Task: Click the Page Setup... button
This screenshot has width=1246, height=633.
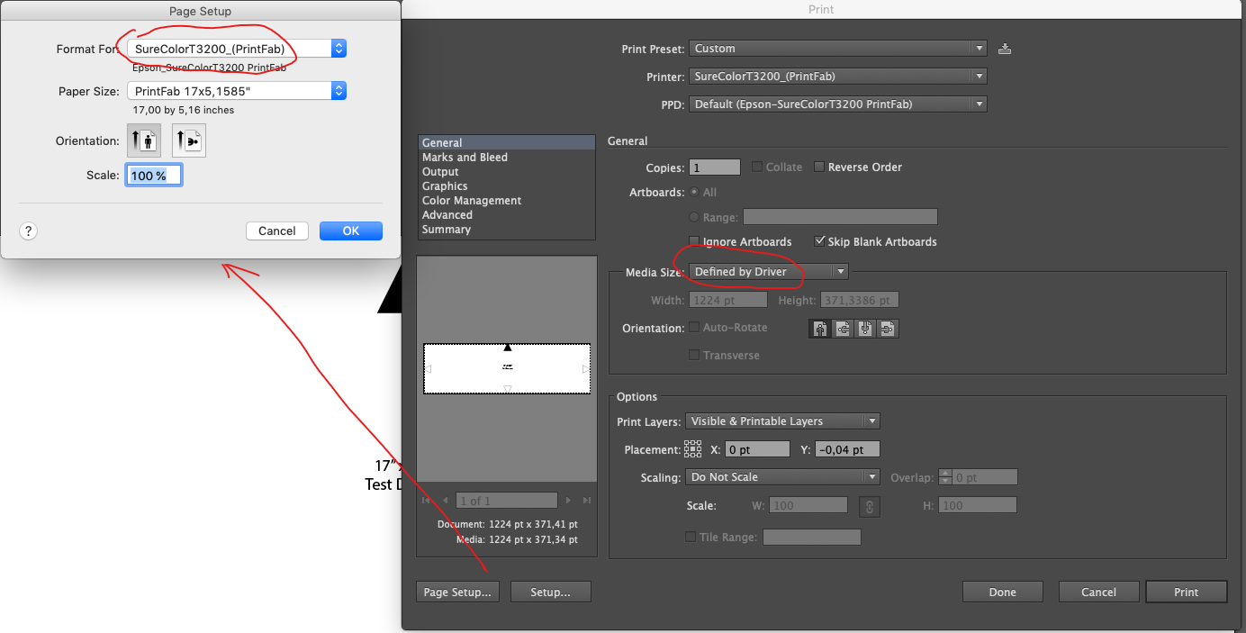Action: tap(457, 592)
